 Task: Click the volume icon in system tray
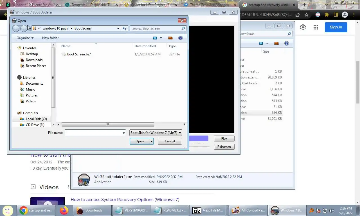click(332, 210)
